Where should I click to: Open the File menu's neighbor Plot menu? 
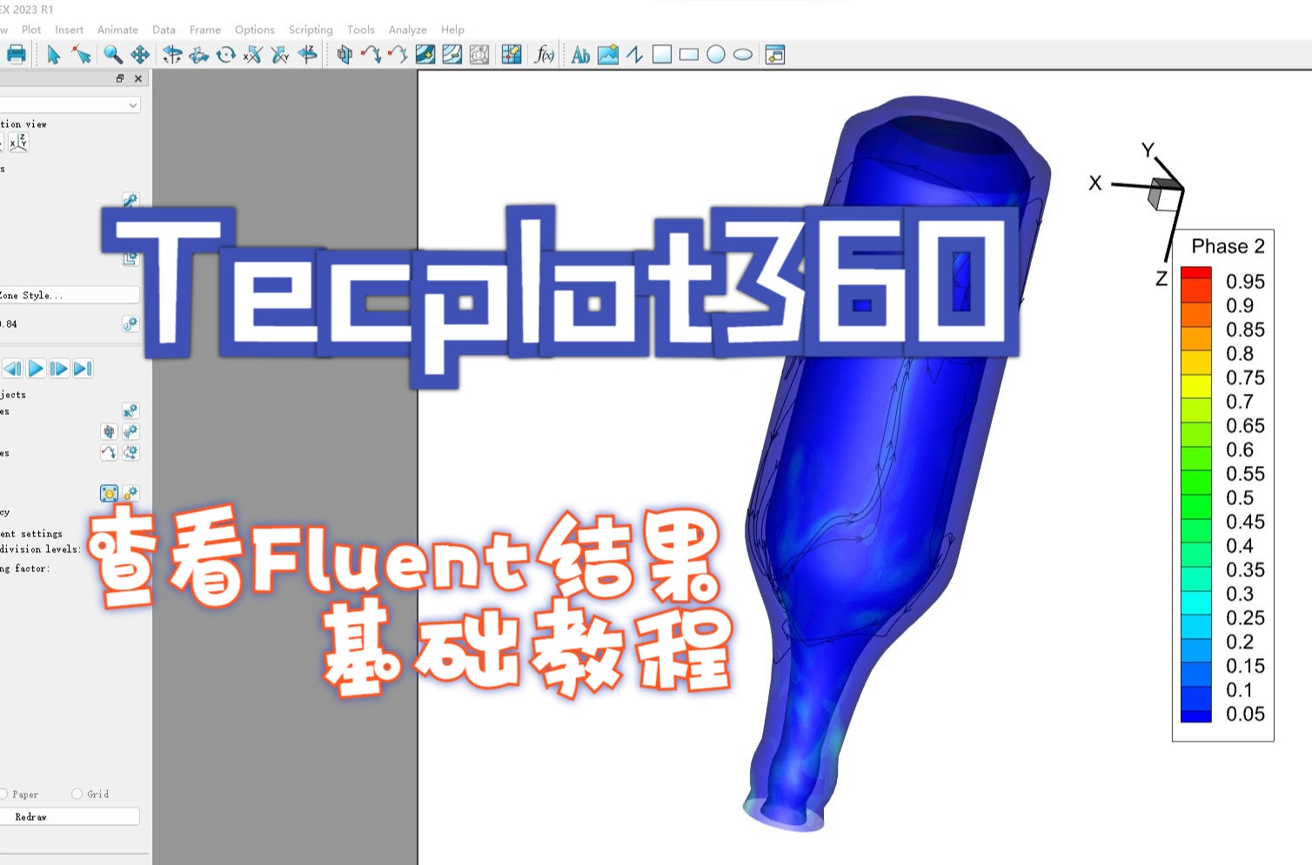click(31, 30)
